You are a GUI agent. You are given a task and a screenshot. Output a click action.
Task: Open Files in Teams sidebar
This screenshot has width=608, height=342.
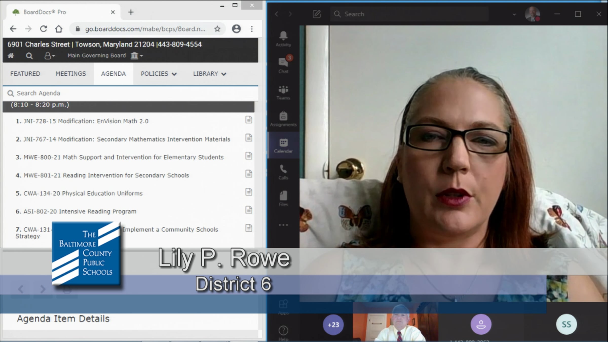tap(283, 199)
